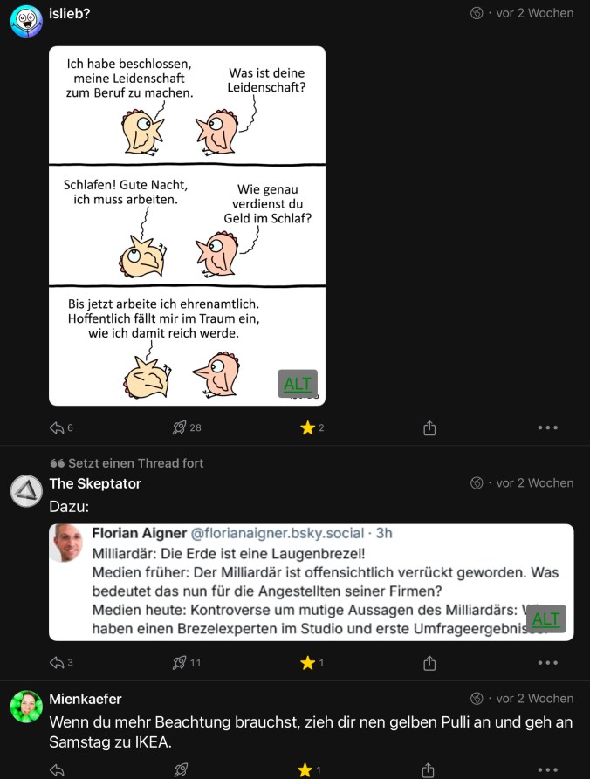The height and width of the screenshot is (779, 590).
Task: Show ALT text of Florian Aigner screenshot
Action: coord(545,618)
